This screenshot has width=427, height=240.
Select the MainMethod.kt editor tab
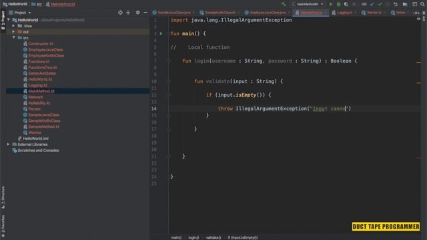[311, 13]
